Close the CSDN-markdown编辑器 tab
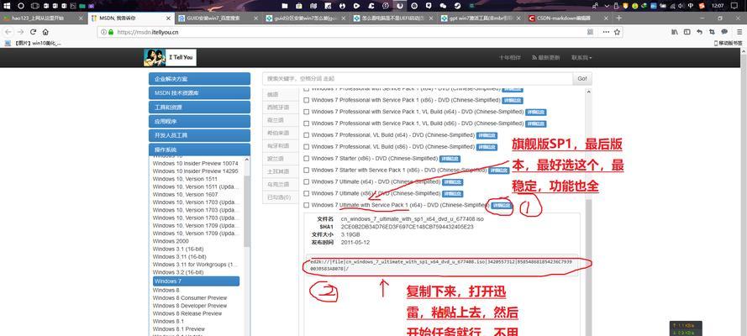This screenshot has height=336, width=747. (x=606, y=18)
